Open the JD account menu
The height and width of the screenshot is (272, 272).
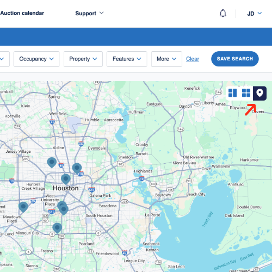(x=255, y=14)
